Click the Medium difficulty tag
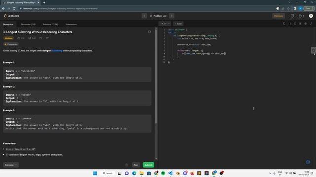Screen dimensions: 316x177 pos(8,38)
